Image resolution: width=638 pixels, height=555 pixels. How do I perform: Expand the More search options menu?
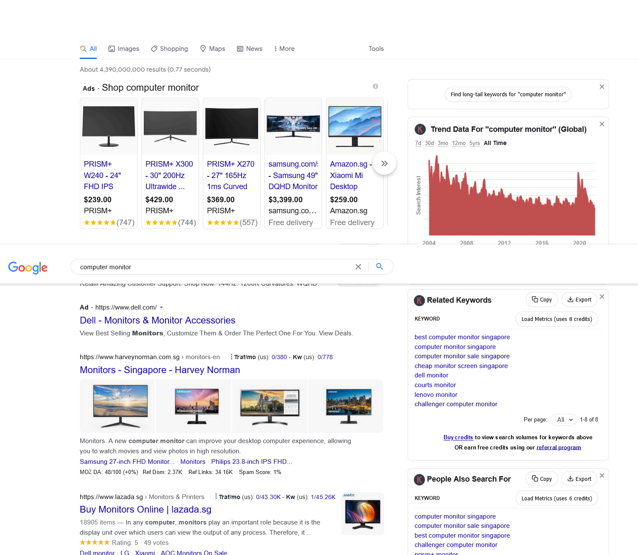point(284,49)
